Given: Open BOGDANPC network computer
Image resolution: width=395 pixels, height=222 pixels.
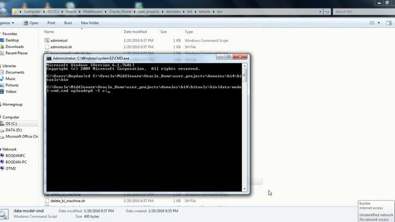Looking at the screenshot, I should (15, 156).
